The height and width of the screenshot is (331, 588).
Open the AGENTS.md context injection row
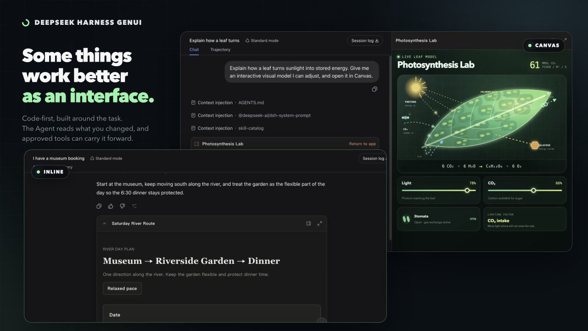[227, 103]
